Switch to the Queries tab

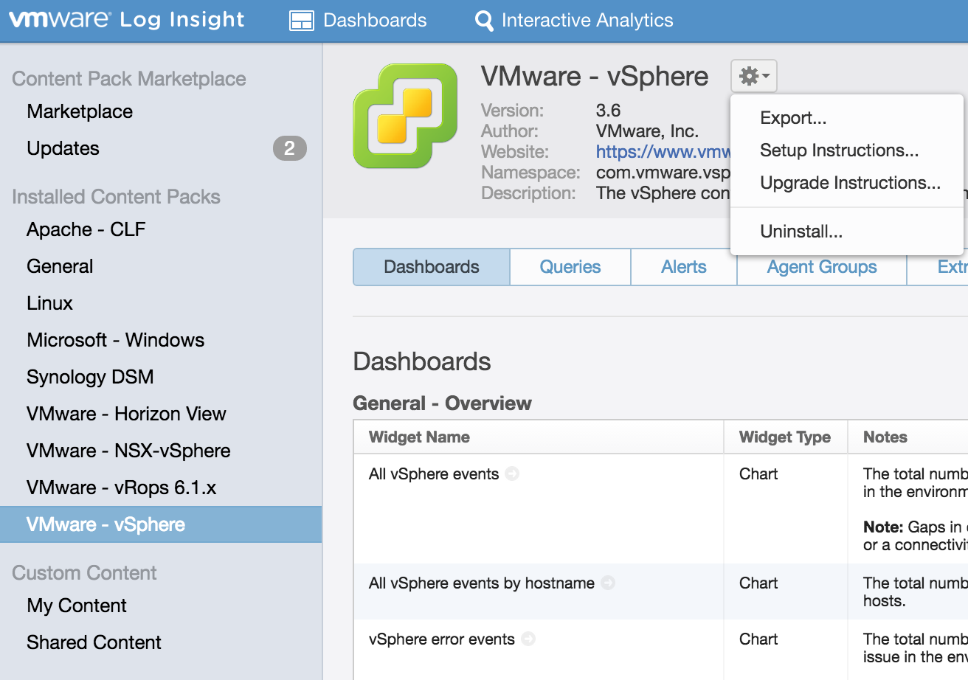(570, 267)
